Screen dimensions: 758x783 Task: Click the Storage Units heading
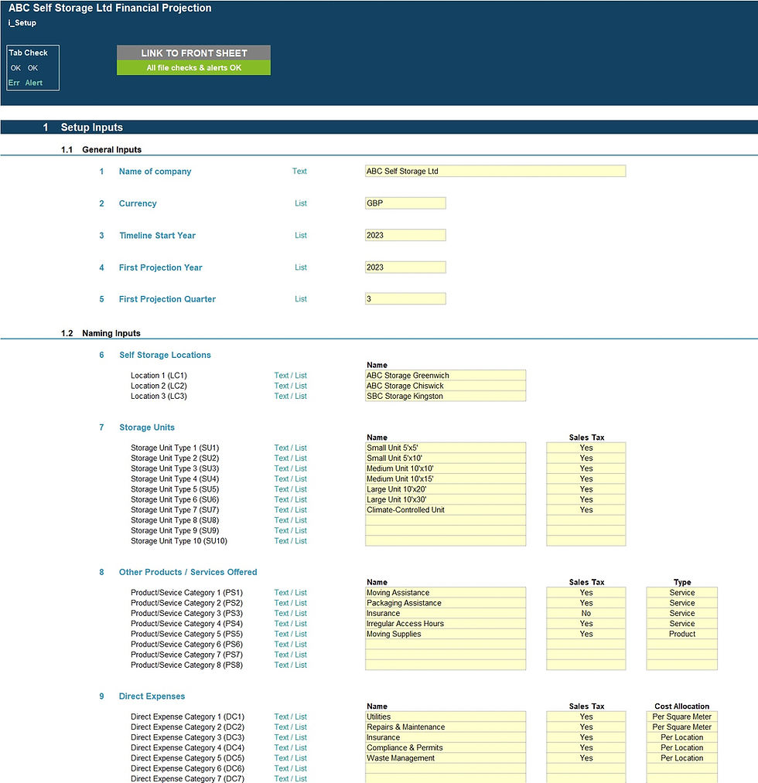[147, 427]
